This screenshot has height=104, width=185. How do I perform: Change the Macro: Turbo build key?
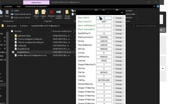[119, 29]
